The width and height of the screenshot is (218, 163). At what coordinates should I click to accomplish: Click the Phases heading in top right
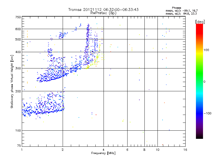coord(176,8)
